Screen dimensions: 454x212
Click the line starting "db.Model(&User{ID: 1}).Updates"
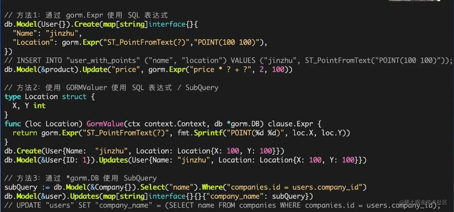click(186, 160)
